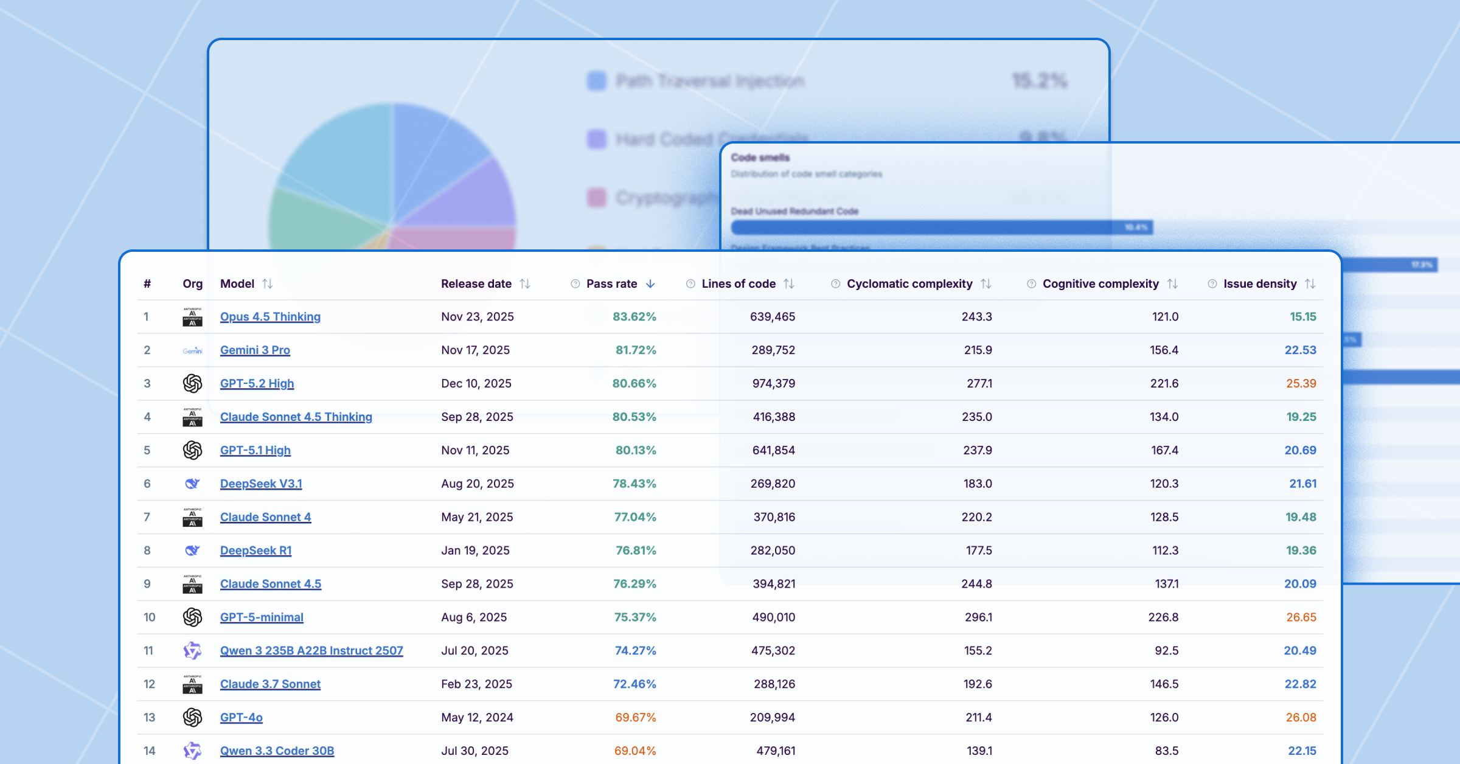This screenshot has width=1460, height=764.
Task: Toggle the Release date sort arrows
Action: pos(525,284)
